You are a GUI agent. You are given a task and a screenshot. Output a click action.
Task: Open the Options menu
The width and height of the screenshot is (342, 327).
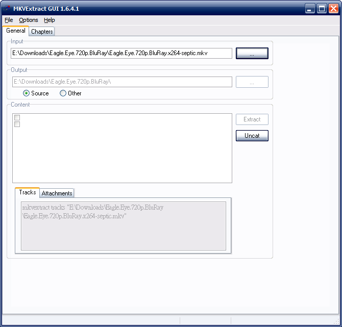point(29,20)
